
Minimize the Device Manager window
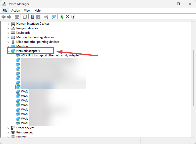click(167, 4)
